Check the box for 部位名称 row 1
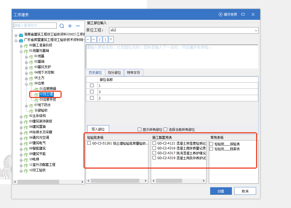The image size is (291, 208). (x=92, y=86)
